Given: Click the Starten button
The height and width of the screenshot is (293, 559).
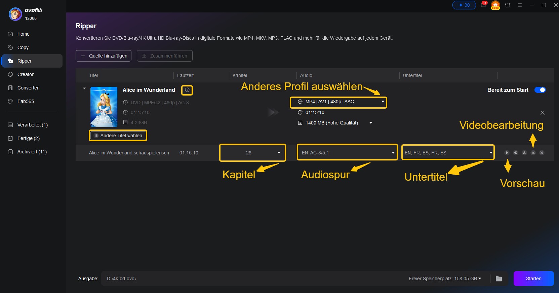Looking at the screenshot, I should coord(533,279).
